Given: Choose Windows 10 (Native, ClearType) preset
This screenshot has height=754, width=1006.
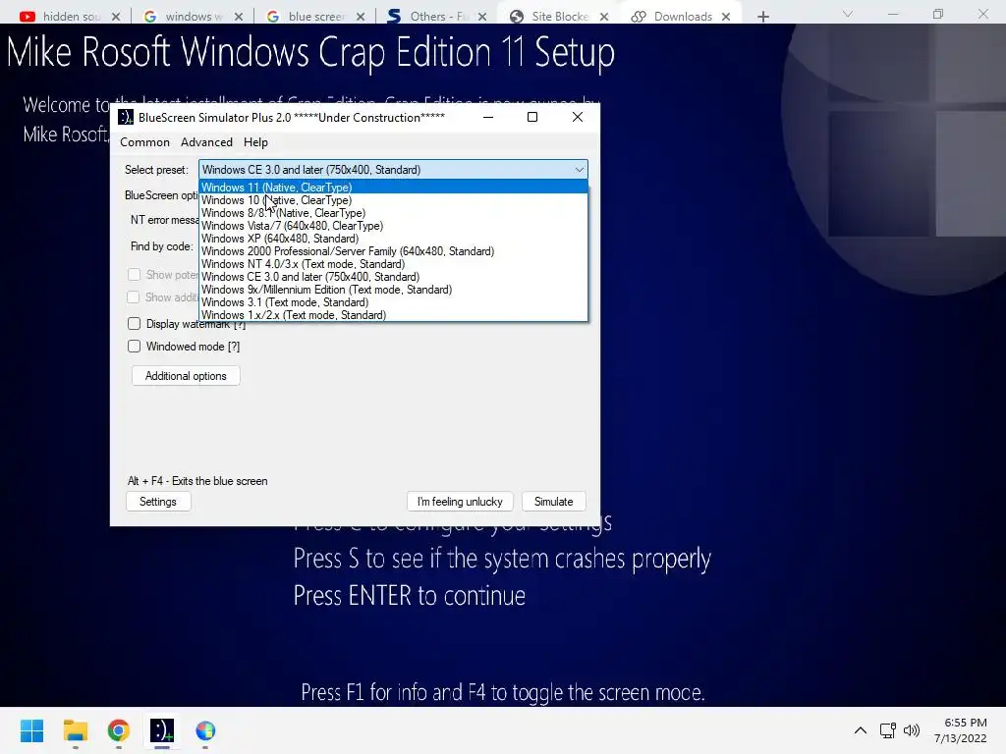Looking at the screenshot, I should (393, 200).
